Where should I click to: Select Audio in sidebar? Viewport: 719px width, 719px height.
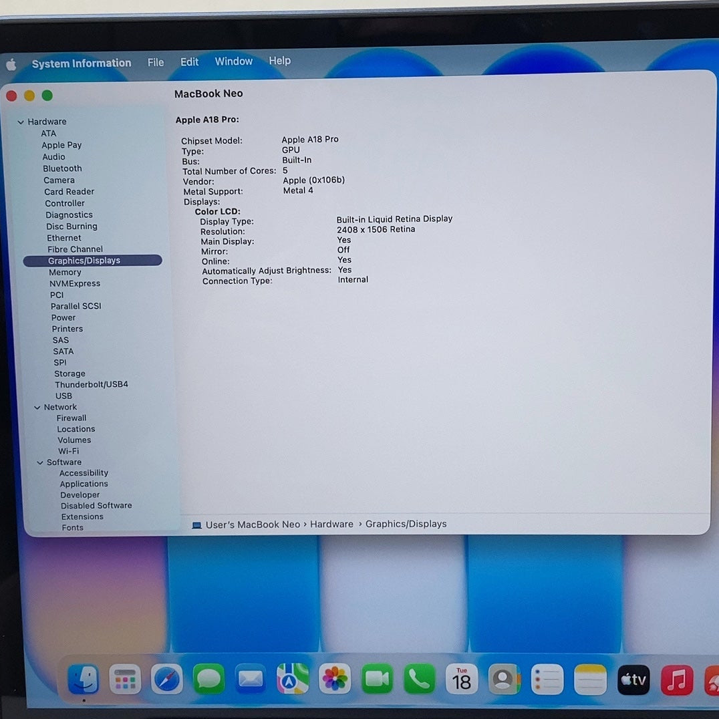click(x=53, y=157)
